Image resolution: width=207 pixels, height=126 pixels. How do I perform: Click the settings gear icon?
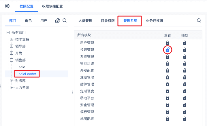(7, 6)
